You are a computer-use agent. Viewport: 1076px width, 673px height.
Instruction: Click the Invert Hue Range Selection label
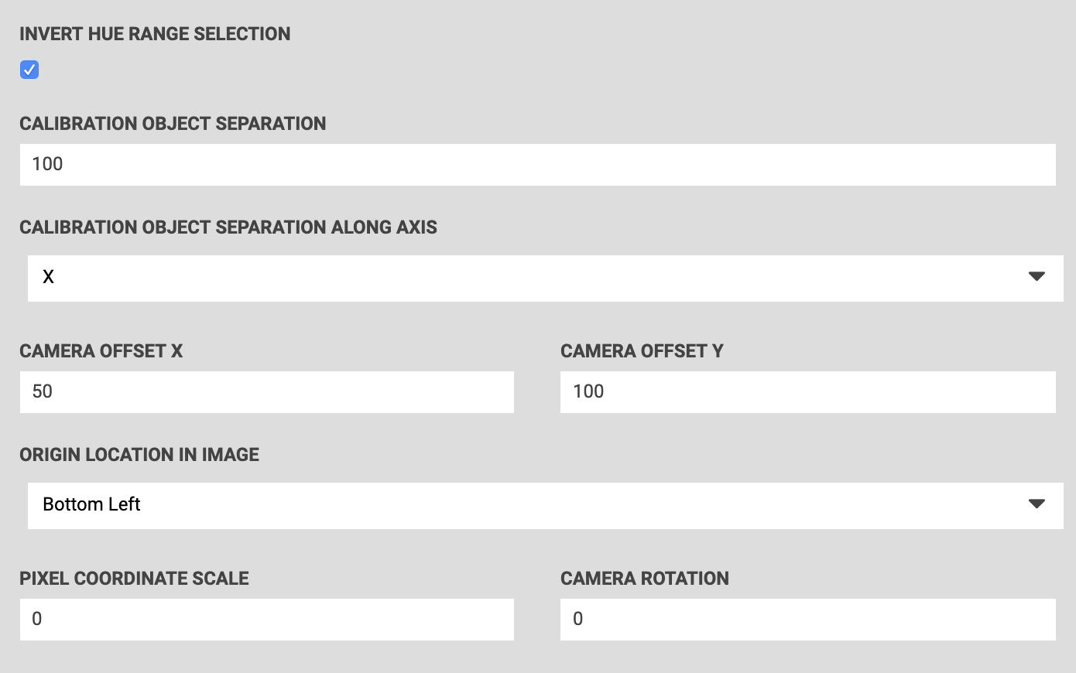(x=155, y=34)
